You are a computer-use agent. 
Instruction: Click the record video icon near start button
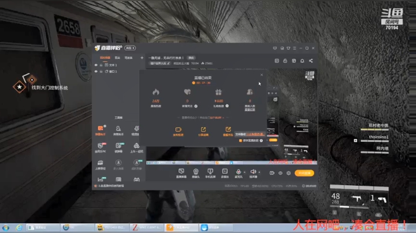(x=272, y=173)
